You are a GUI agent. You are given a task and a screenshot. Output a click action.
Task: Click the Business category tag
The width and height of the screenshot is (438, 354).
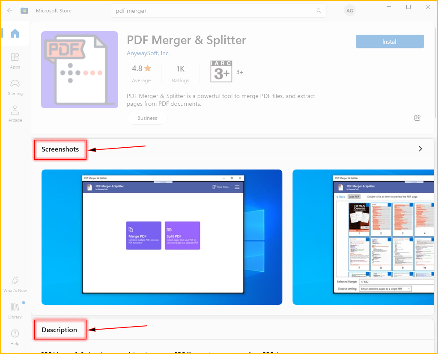click(147, 118)
